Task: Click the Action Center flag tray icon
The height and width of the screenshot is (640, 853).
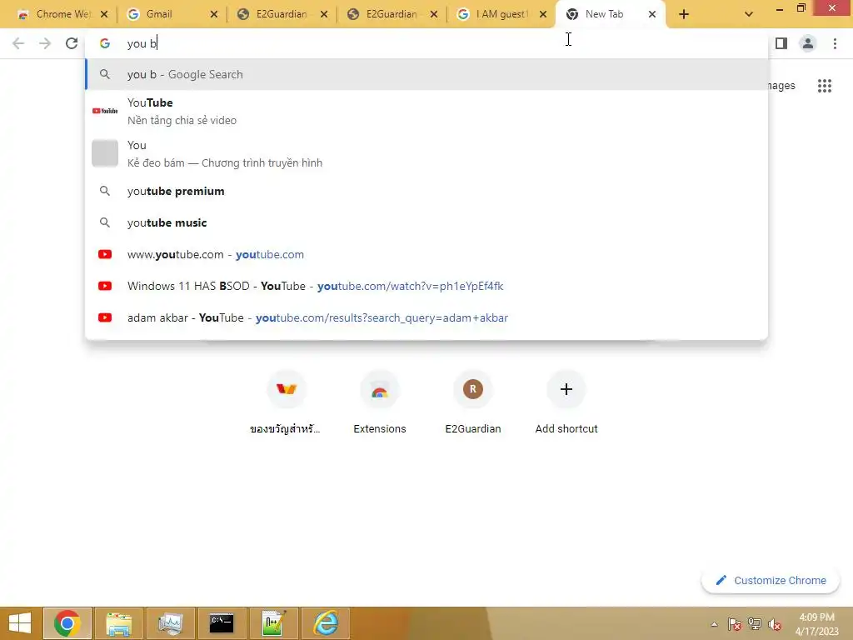Action: click(x=734, y=624)
